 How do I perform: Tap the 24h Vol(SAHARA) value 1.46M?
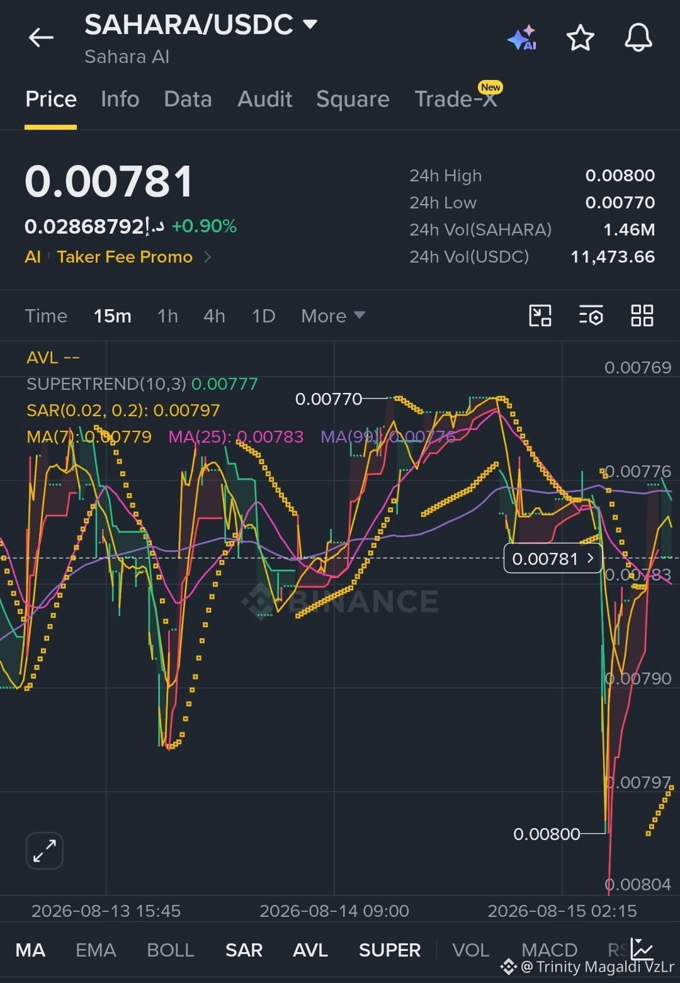click(x=628, y=230)
